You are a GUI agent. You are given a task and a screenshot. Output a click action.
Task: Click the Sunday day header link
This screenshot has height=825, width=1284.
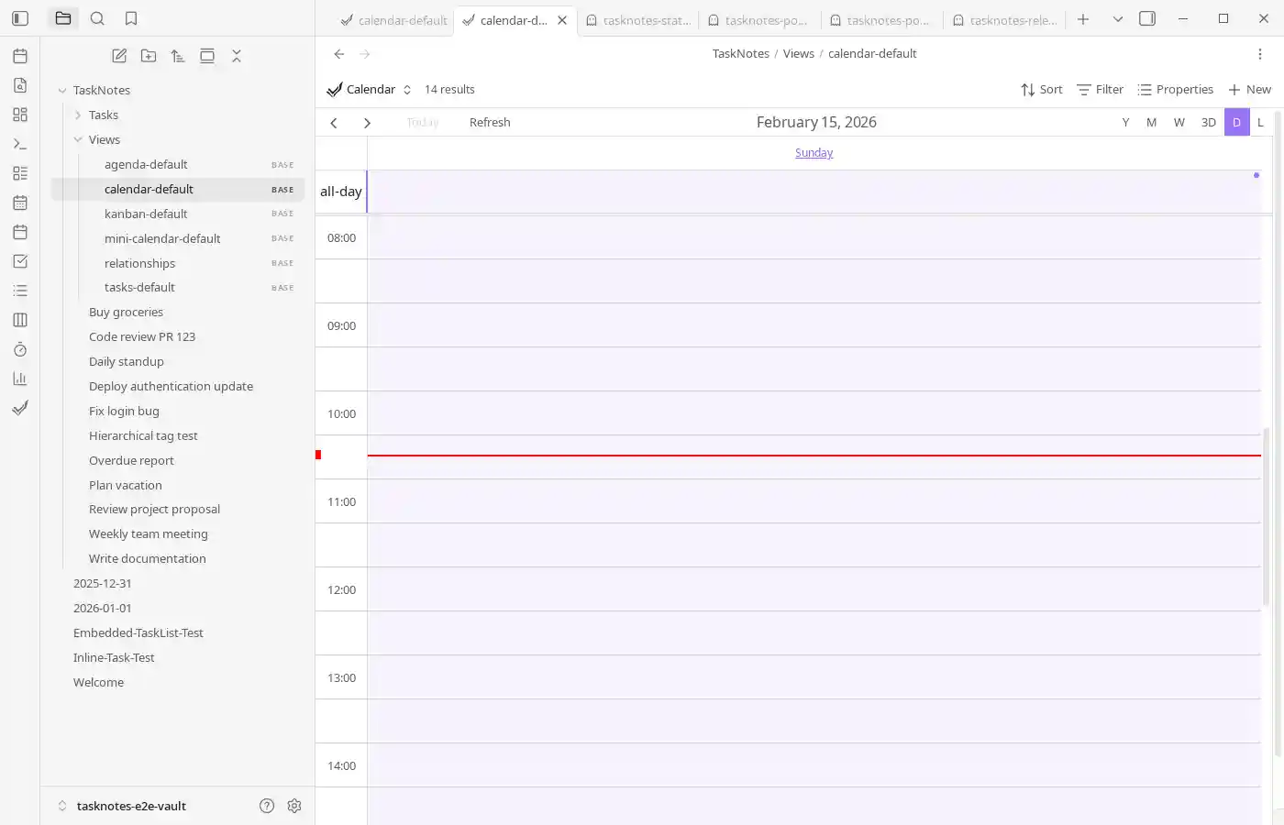point(814,153)
